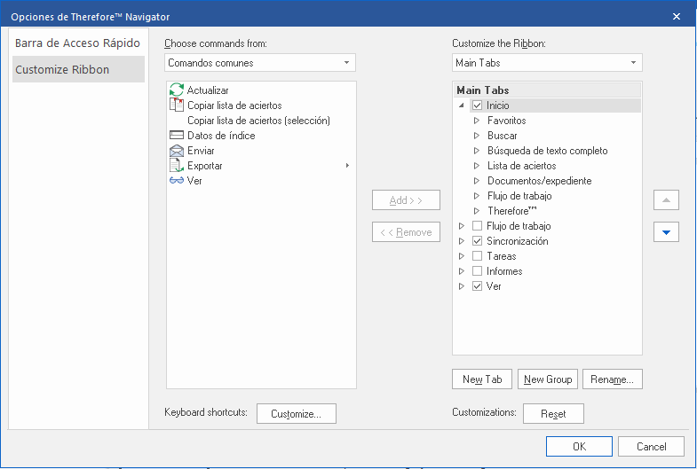Select the Documentos/expediente tree item
Screen dimensions: 697x469
click(540, 181)
